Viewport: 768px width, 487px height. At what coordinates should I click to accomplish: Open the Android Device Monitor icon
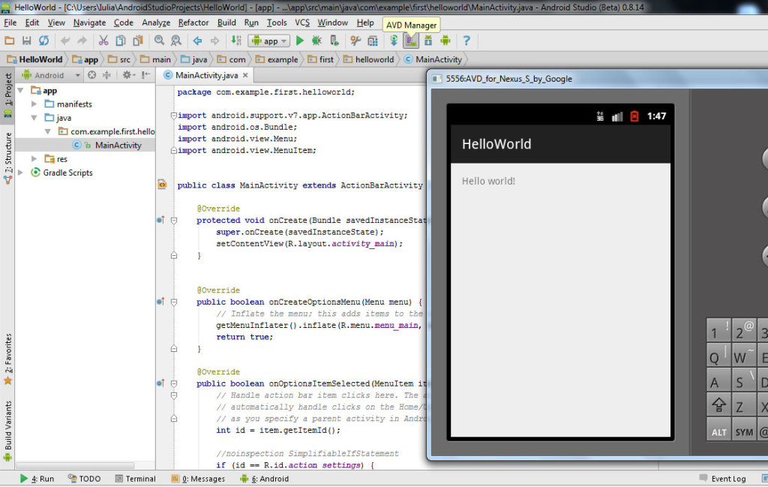pyautogui.click(x=445, y=41)
